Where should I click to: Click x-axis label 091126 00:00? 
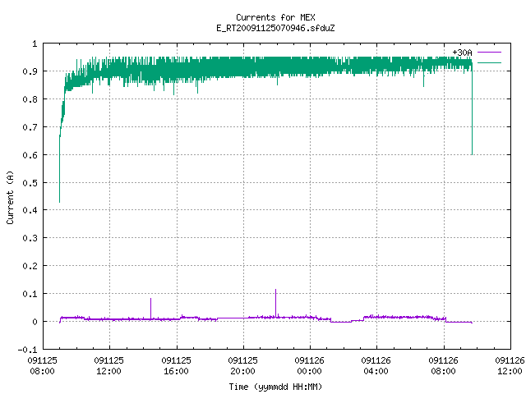309,366
